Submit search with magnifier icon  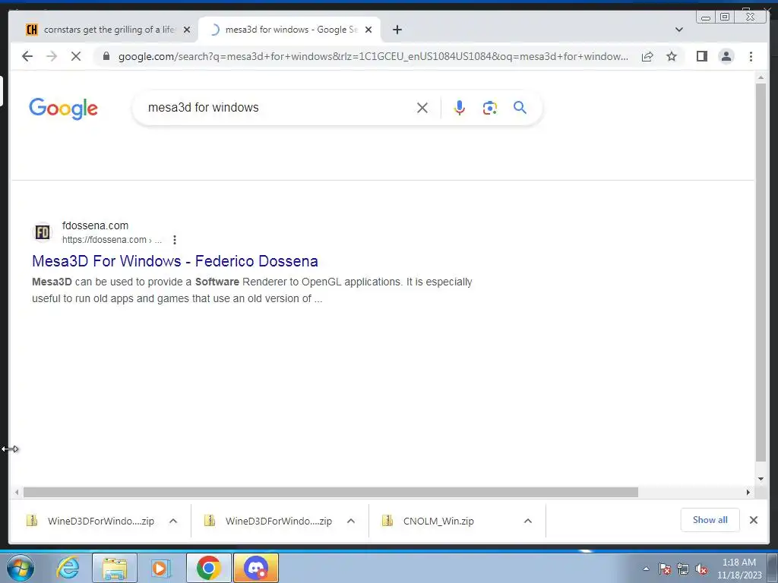pos(520,108)
